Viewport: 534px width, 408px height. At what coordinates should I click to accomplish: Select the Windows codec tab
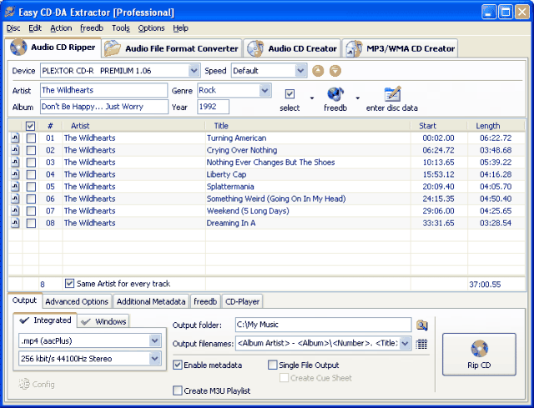[103, 321]
